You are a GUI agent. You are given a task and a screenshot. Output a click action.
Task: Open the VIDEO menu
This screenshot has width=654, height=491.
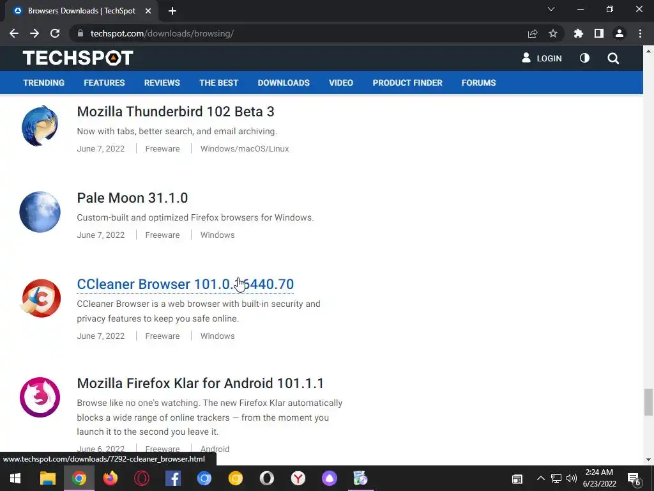[341, 82]
